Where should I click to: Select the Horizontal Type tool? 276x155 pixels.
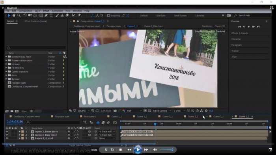tap(51, 15)
